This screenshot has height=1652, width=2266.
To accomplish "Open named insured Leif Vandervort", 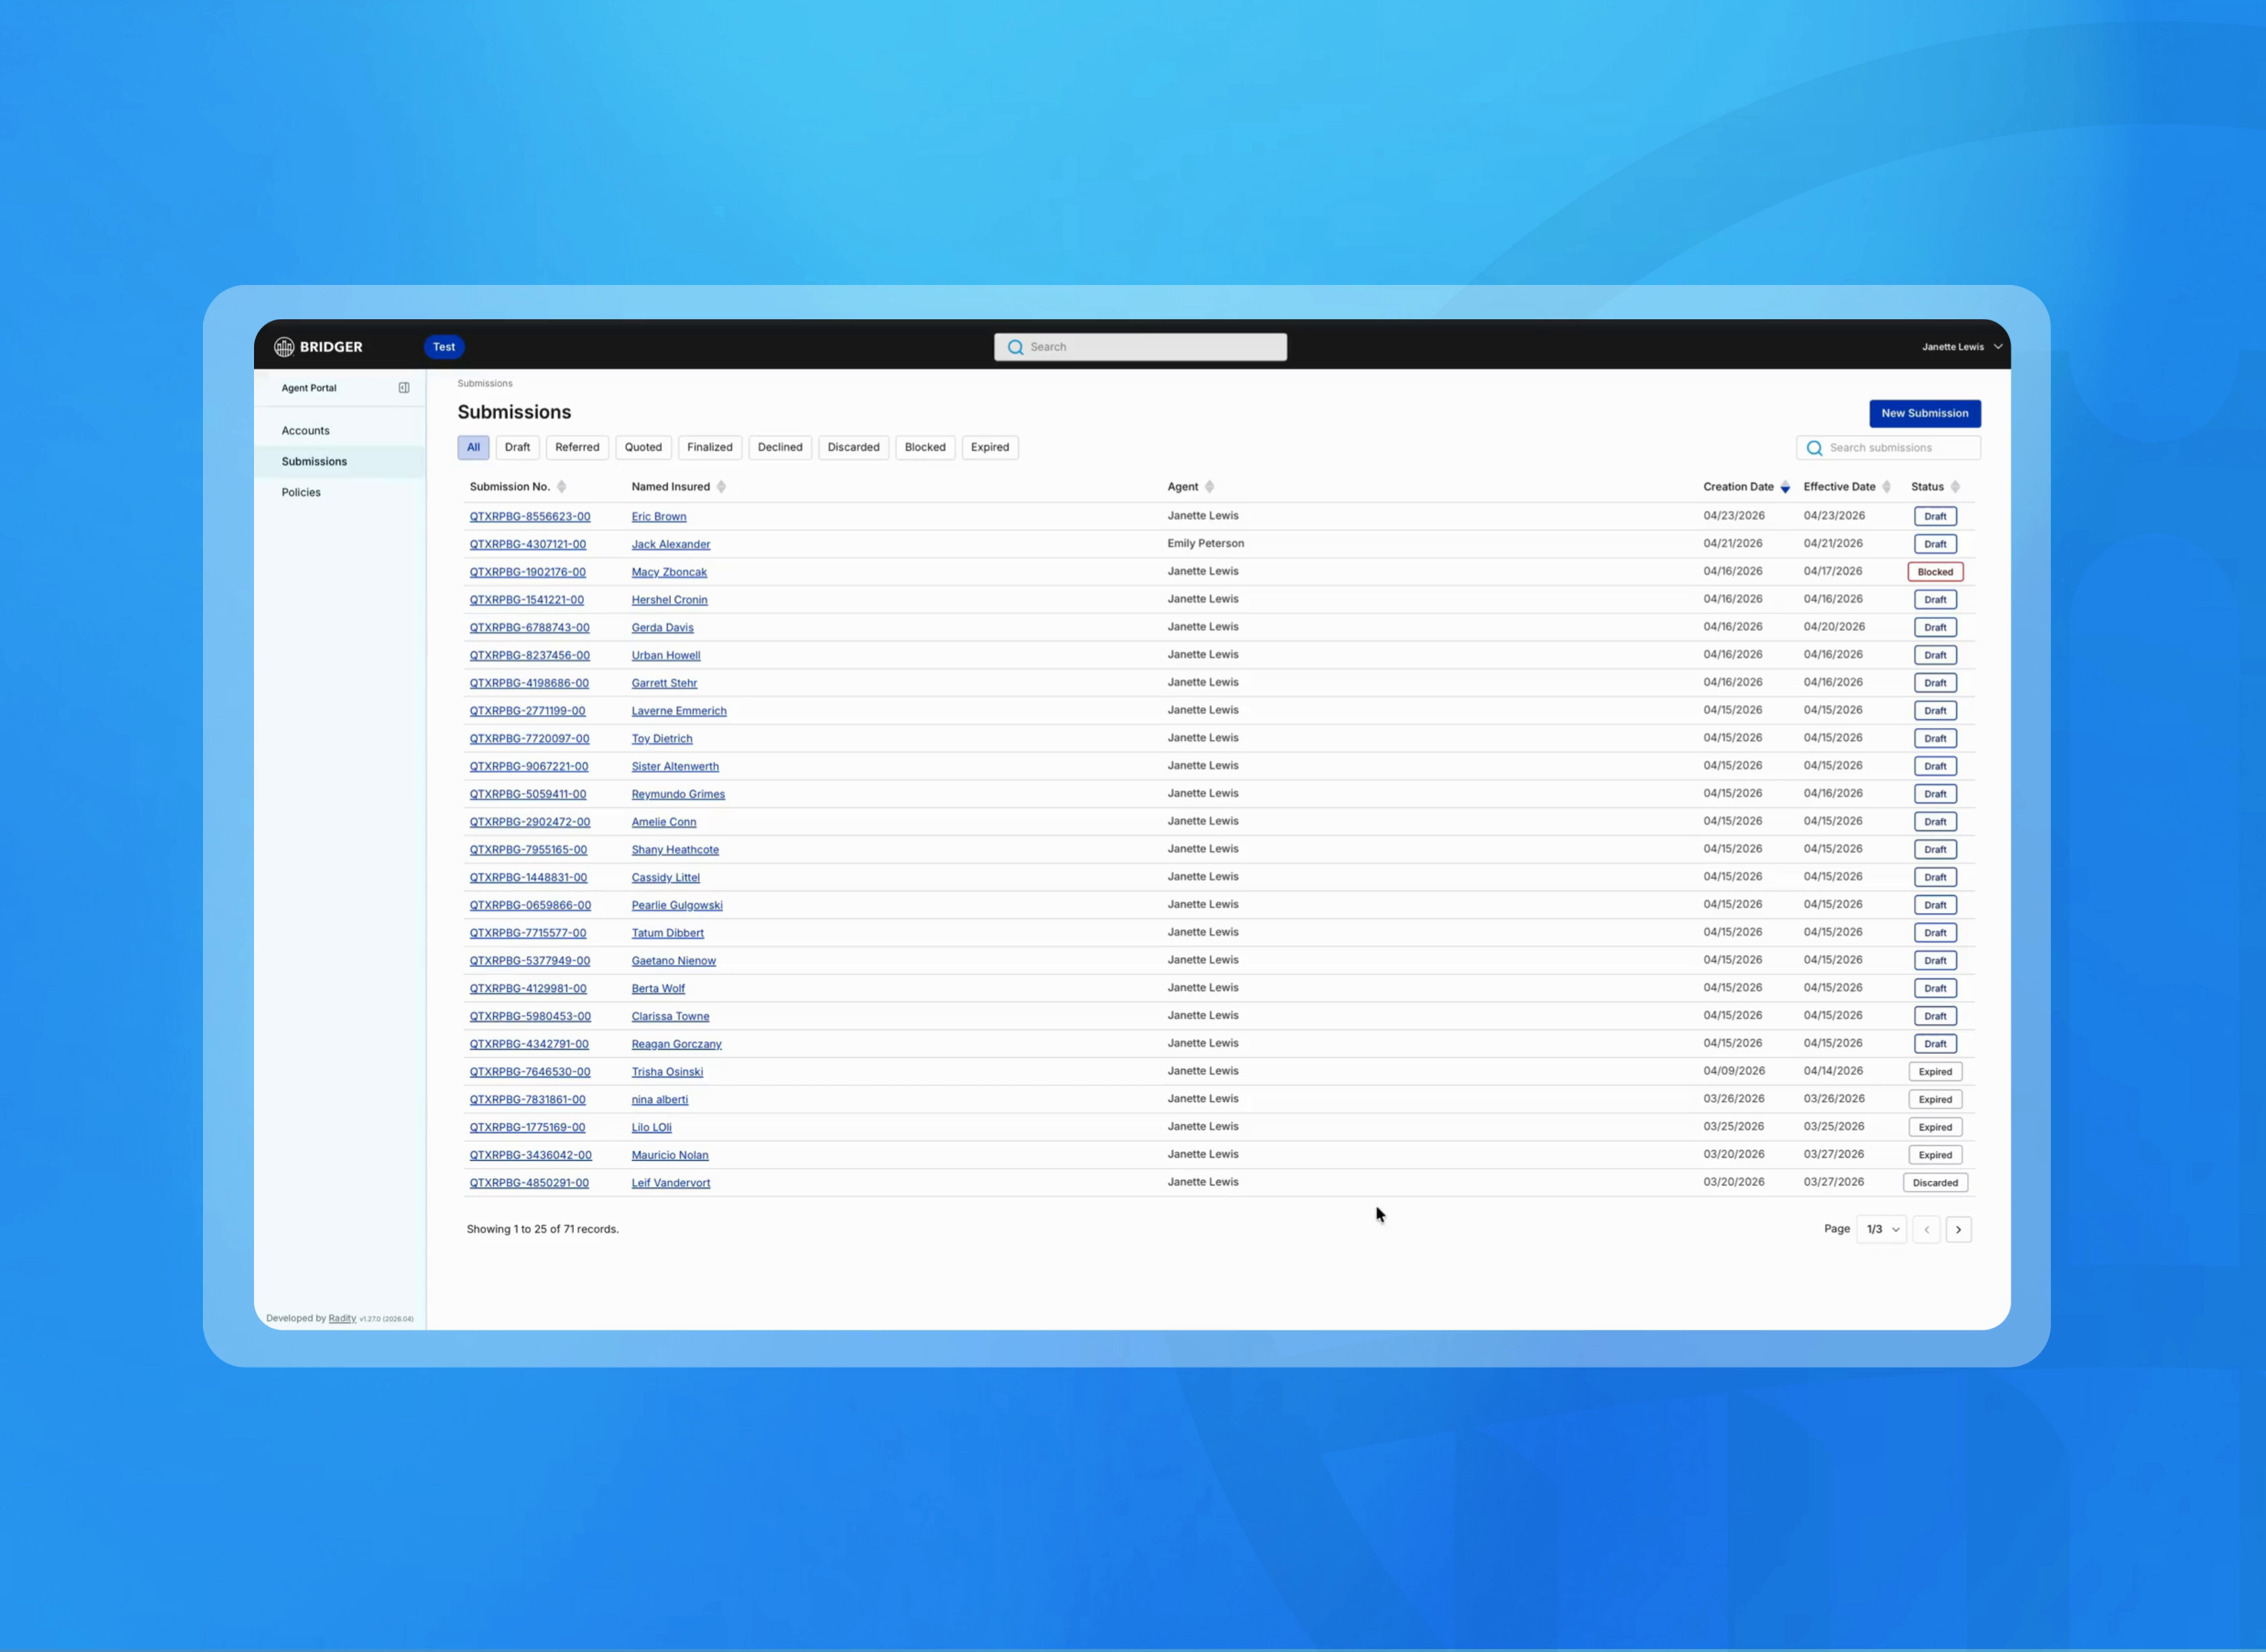I will click(x=671, y=1183).
